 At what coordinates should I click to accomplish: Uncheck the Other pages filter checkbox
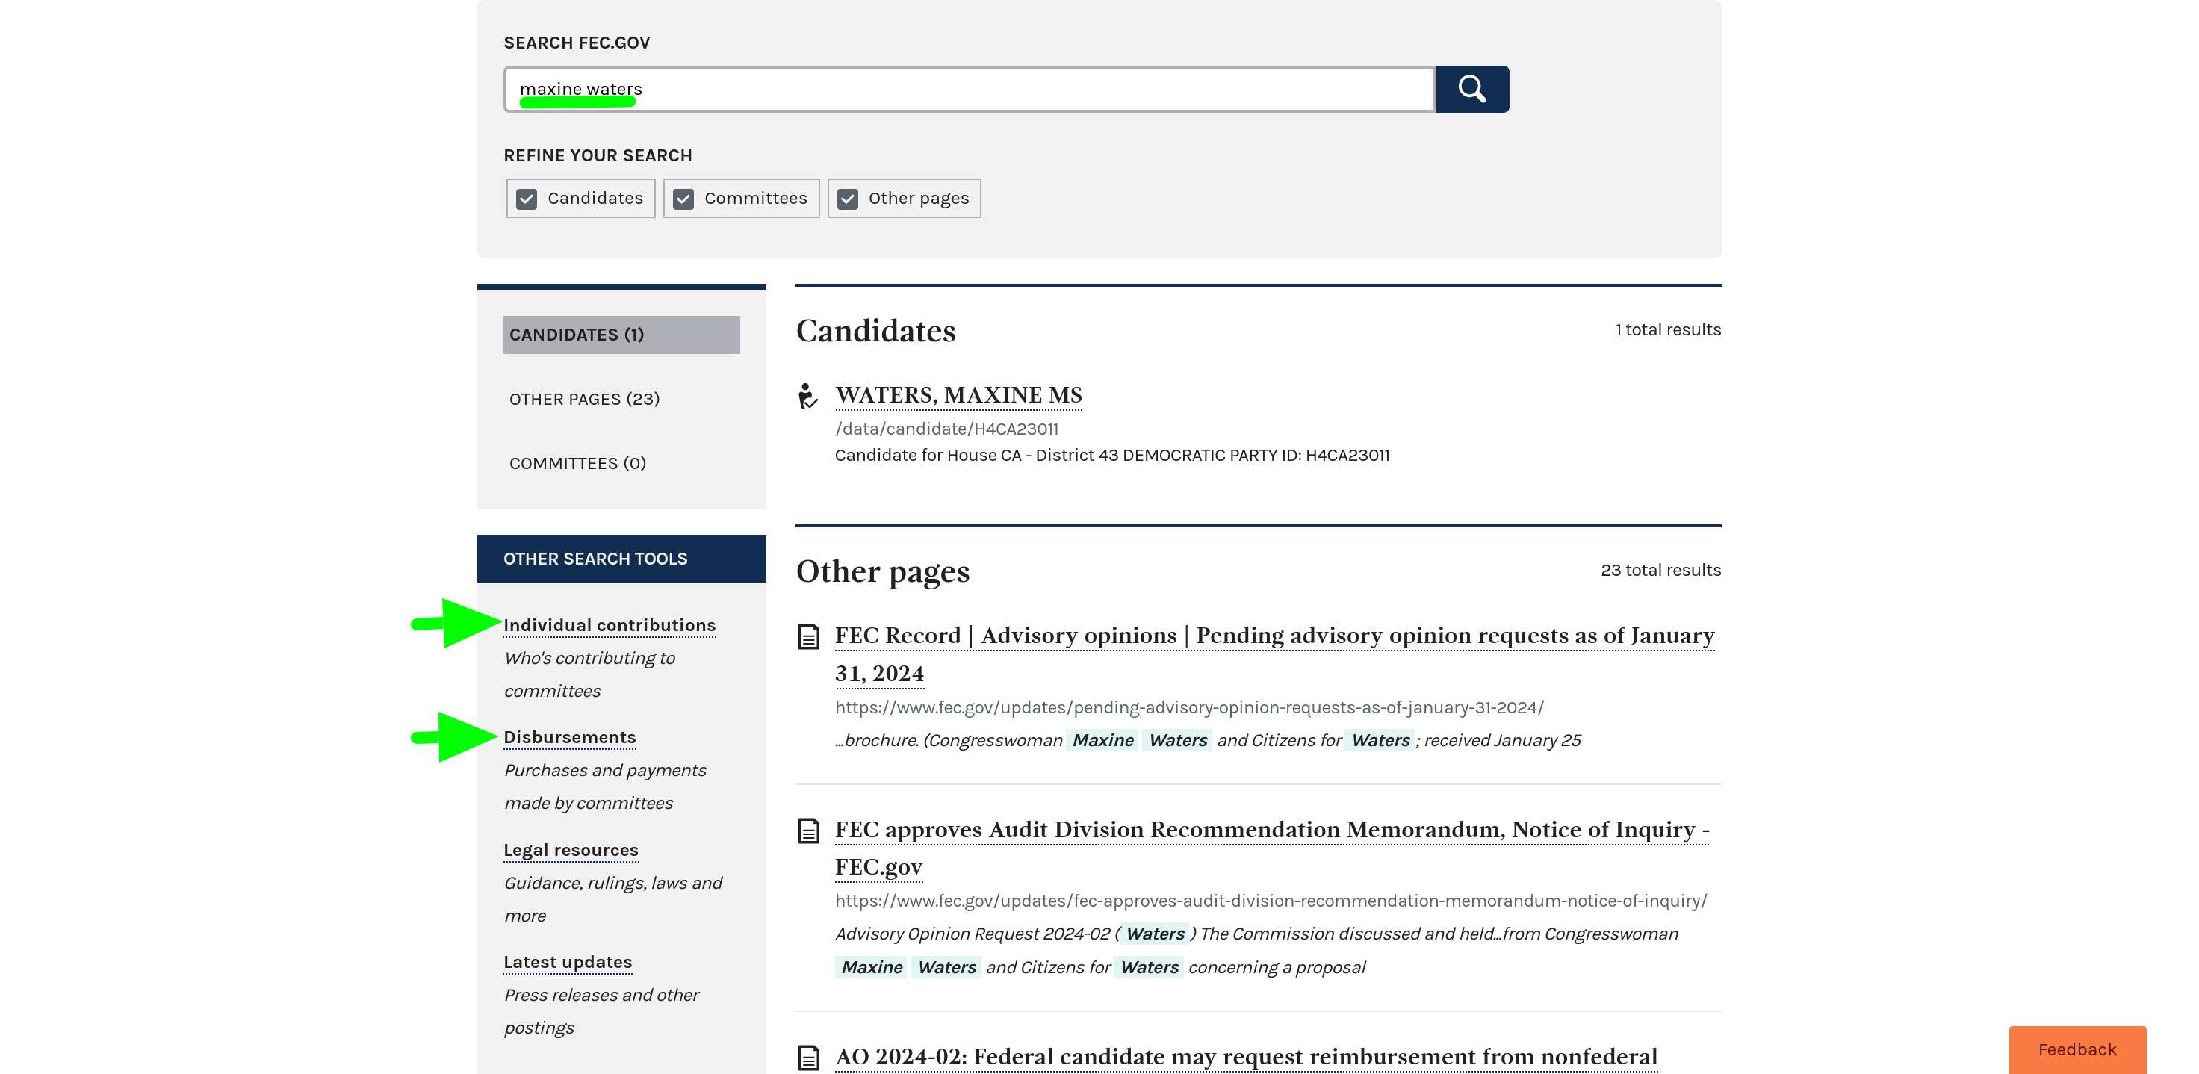847,199
